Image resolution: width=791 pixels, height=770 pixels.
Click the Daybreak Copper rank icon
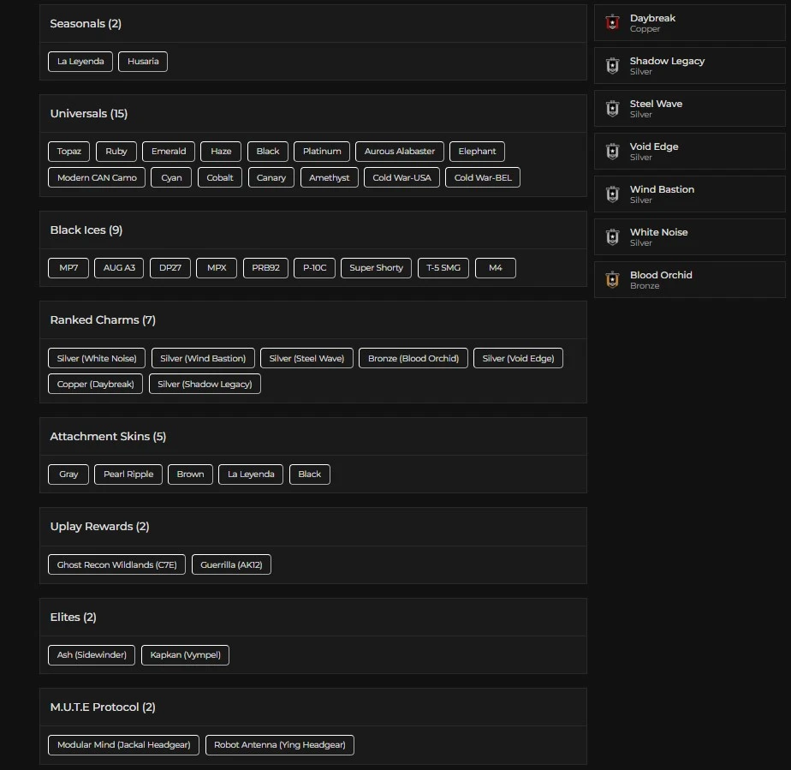point(612,23)
